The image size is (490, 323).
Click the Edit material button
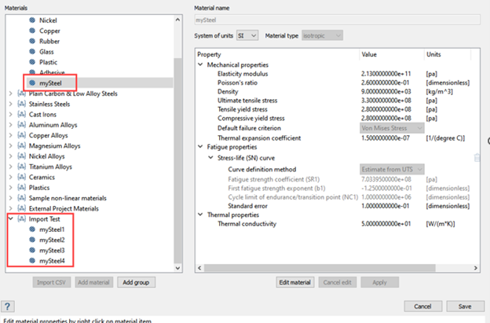coord(296,281)
